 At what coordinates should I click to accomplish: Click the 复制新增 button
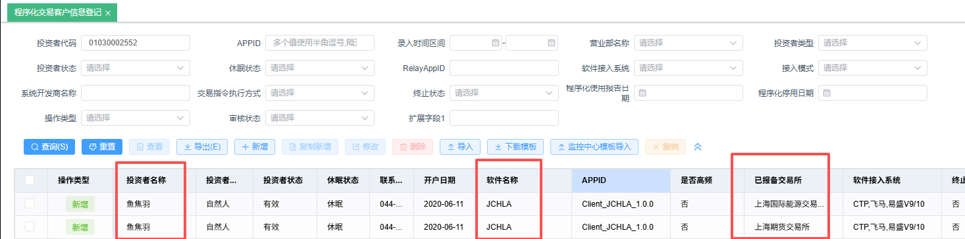click(310, 147)
